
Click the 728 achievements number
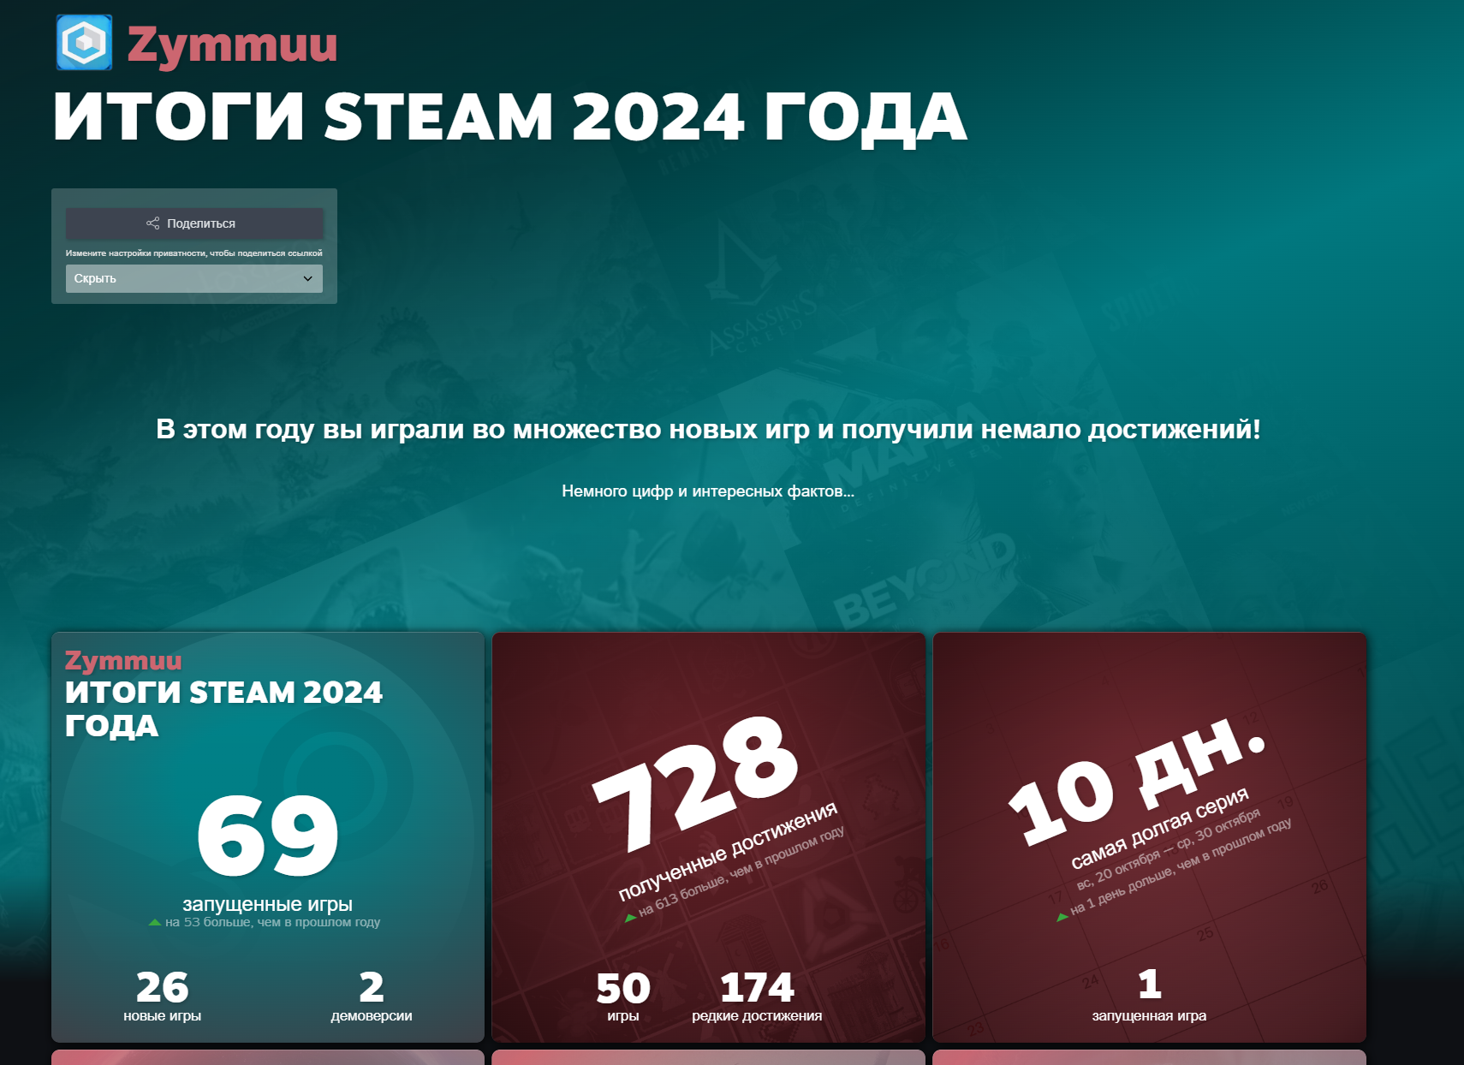coord(695,784)
